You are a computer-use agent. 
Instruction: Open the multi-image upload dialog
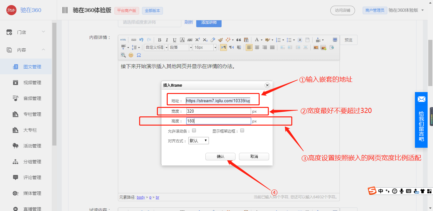[324, 47]
